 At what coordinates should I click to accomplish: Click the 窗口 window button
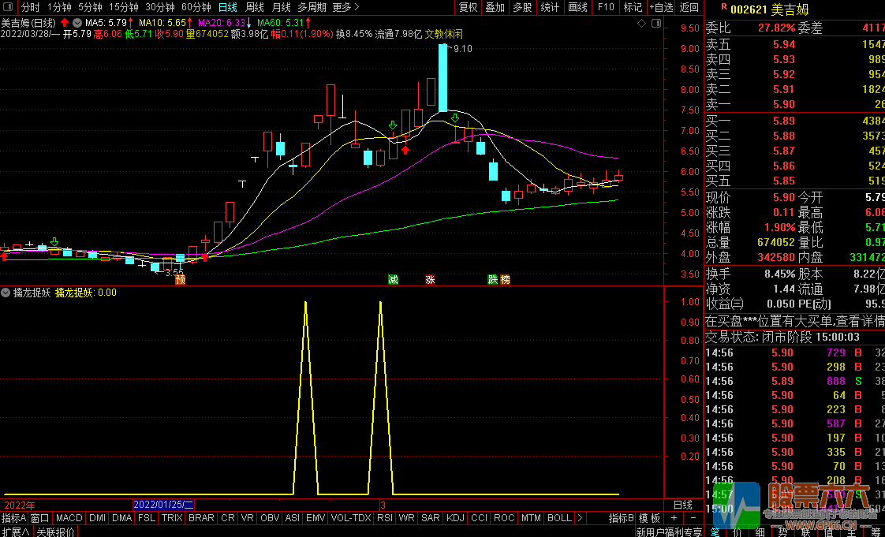(x=40, y=518)
